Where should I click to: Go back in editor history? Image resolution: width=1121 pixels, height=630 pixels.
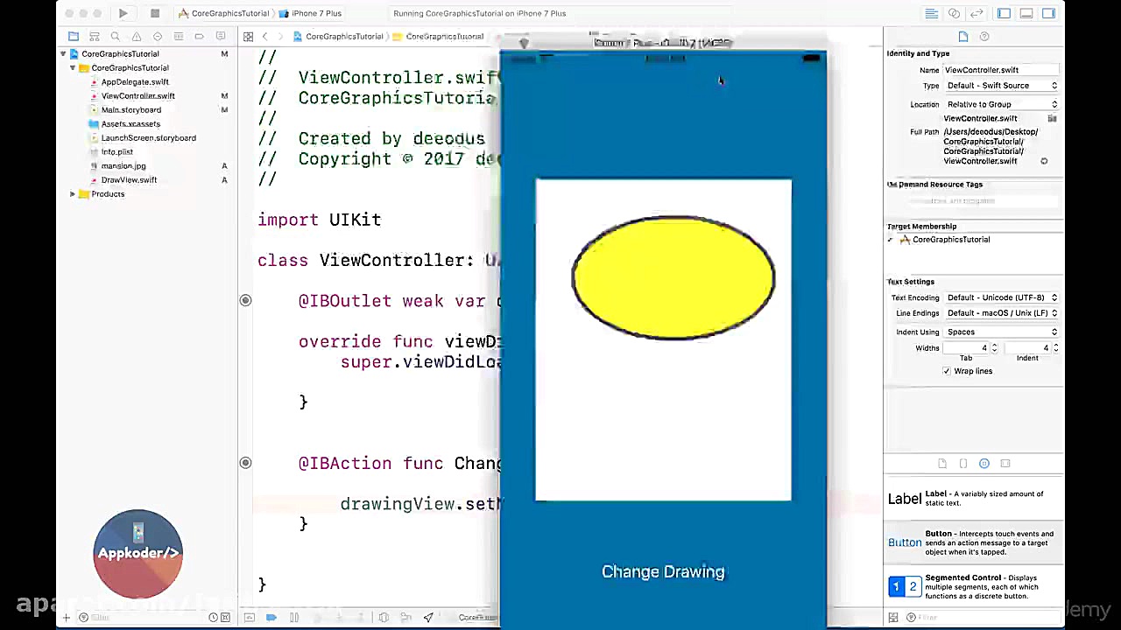tap(265, 36)
